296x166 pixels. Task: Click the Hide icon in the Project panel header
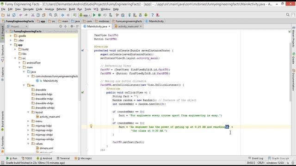[x=78, y=26]
